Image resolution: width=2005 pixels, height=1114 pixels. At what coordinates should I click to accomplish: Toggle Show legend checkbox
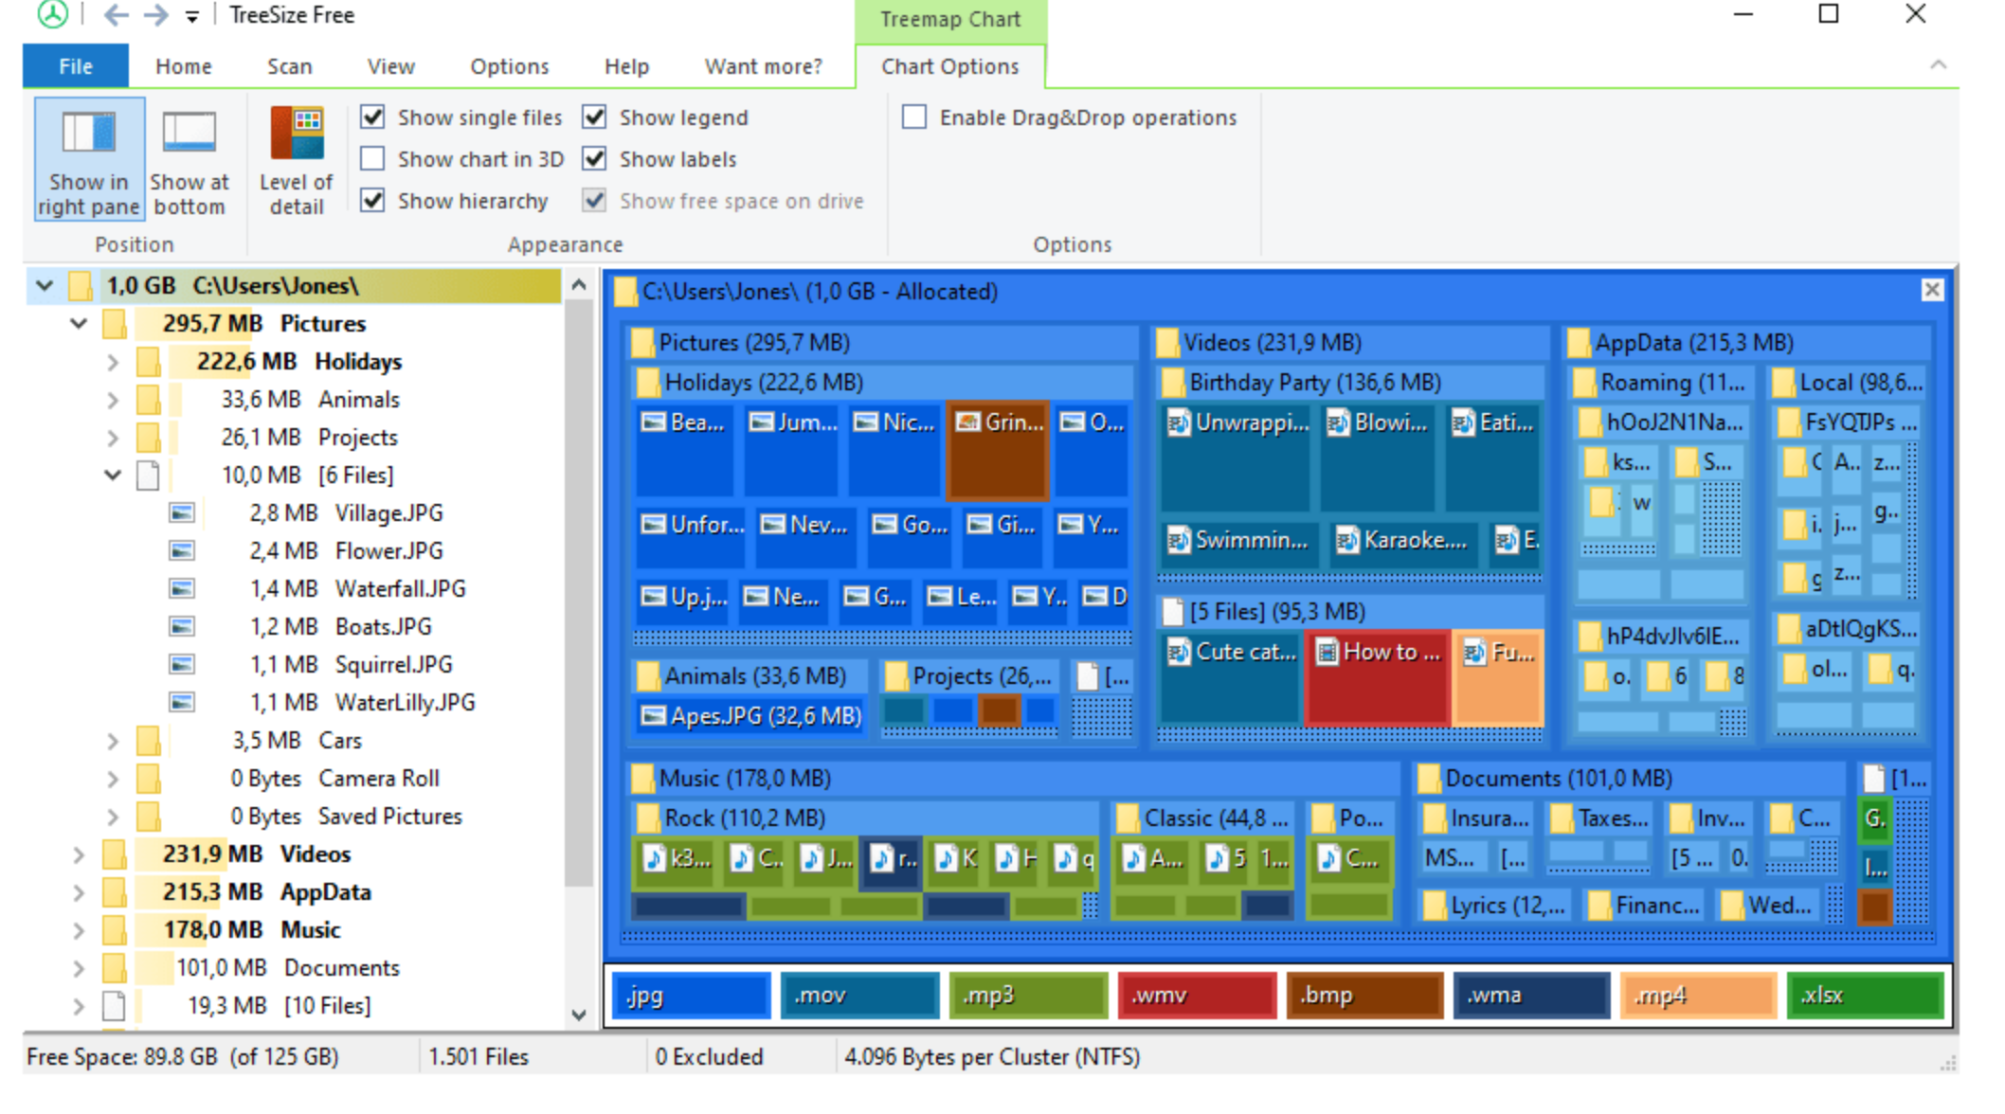(595, 117)
